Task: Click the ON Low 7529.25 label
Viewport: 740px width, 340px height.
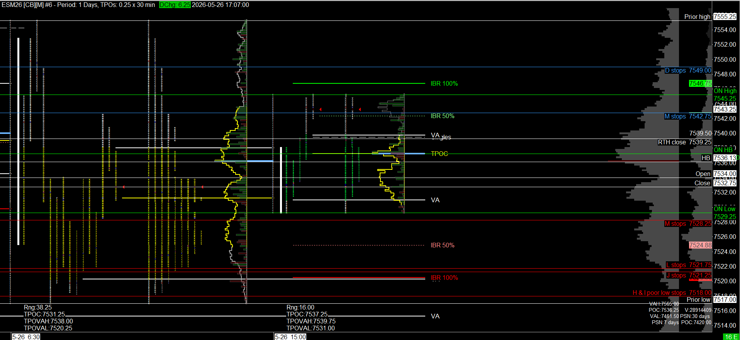Action: tap(725, 213)
